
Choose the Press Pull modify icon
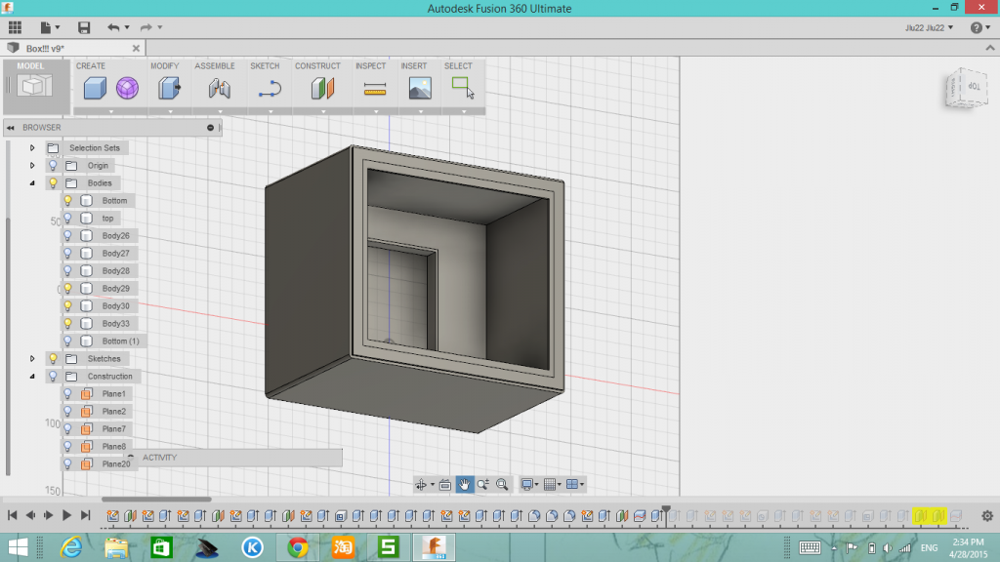[169, 89]
